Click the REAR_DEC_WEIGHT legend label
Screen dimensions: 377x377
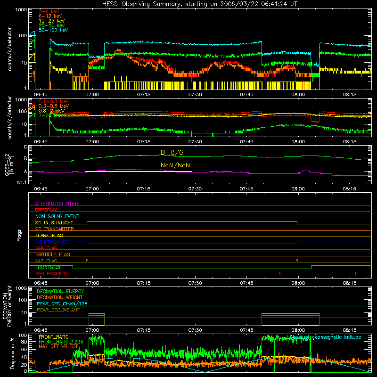[x=58, y=310]
